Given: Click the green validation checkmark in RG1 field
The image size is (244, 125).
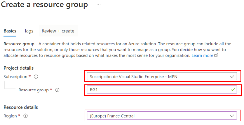Looking at the screenshot, I should click(x=232, y=90).
